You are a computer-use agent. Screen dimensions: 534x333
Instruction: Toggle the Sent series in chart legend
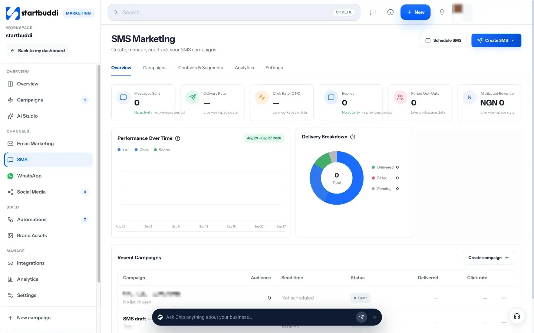pos(123,149)
